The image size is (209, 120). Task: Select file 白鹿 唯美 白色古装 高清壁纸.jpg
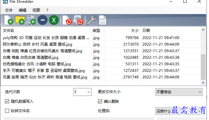pos(101,58)
